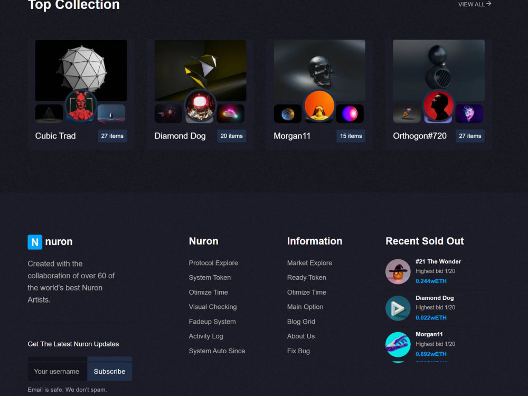Viewport: 528px width, 396px height.
Task: Click the Orthogon#720 collection title
Action: (420, 136)
